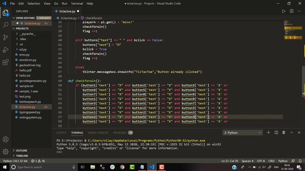The height and width of the screenshot is (171, 305).
Task: Select the tictactoe.py editor tab
Action: tap(67, 11)
